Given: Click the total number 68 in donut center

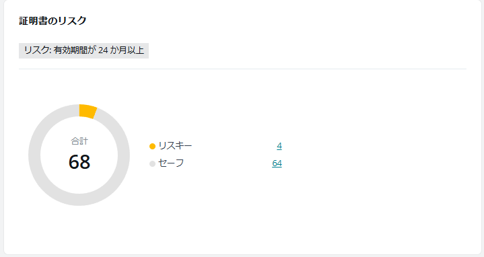Looking at the screenshot, I should [x=79, y=161].
